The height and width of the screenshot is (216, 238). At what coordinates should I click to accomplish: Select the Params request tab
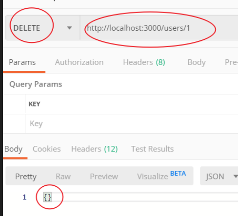pos(22,62)
